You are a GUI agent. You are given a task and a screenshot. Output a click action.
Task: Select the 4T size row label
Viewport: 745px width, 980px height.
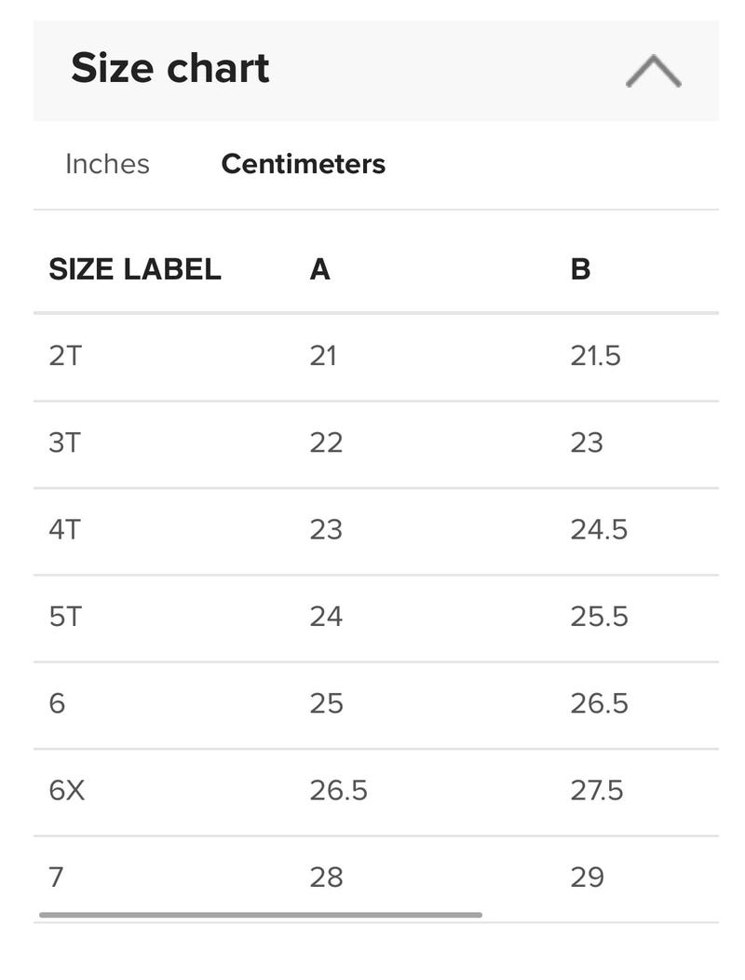tap(65, 530)
